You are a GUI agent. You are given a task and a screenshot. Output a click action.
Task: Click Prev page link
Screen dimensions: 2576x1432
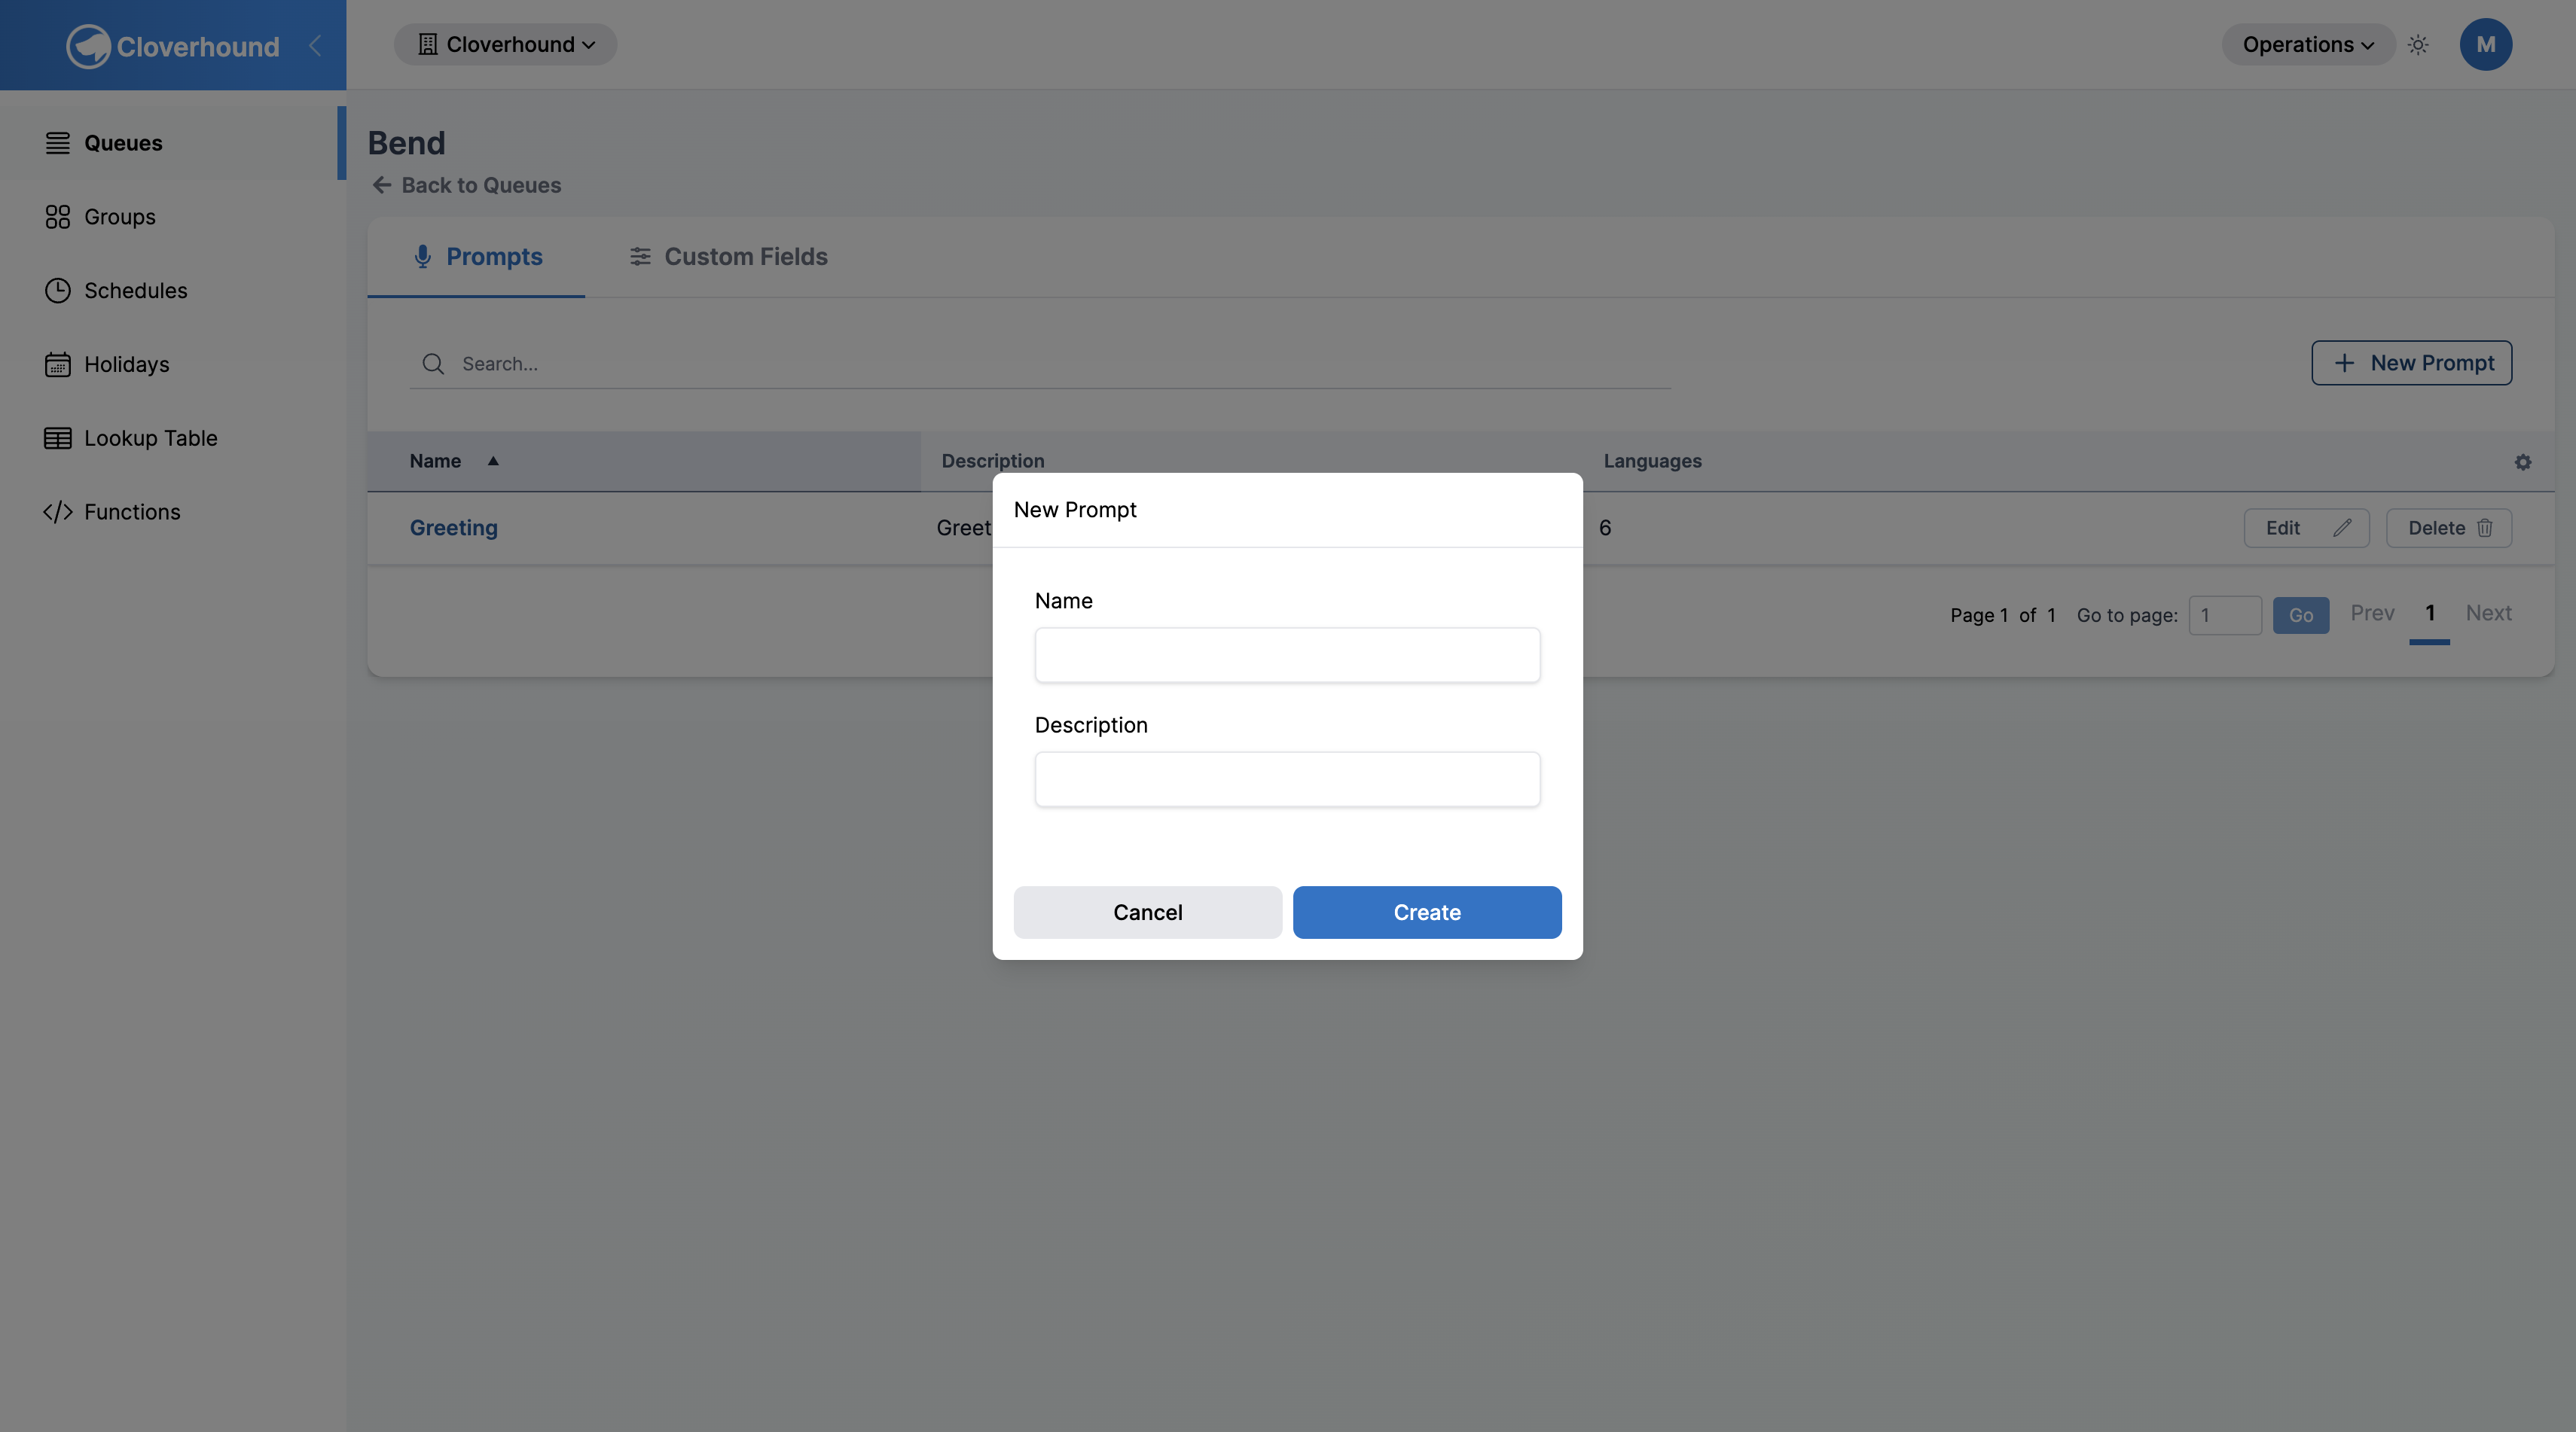click(2373, 614)
